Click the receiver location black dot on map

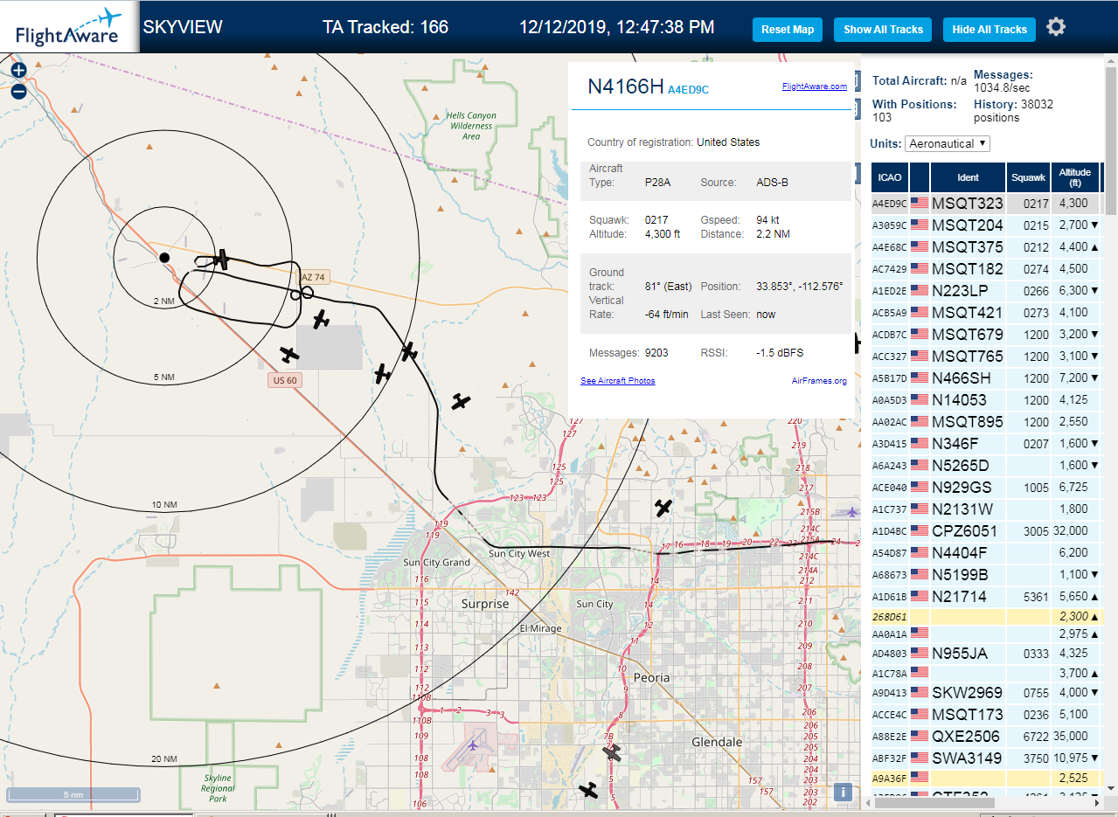tap(164, 257)
